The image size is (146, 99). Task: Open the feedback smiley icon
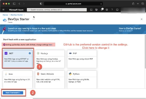coord(117,10)
